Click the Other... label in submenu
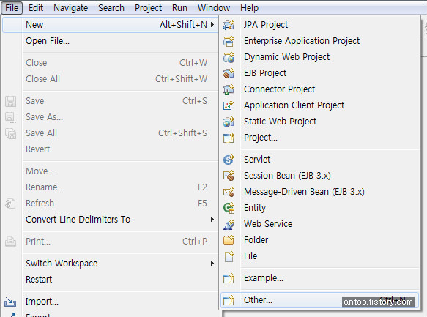Viewport: 427px width, 317px height. tap(258, 300)
